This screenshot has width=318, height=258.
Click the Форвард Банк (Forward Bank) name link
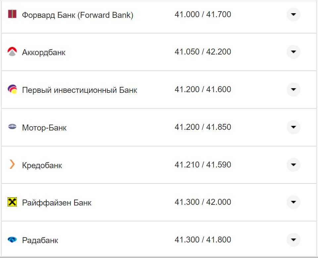pyautogui.click(x=78, y=15)
